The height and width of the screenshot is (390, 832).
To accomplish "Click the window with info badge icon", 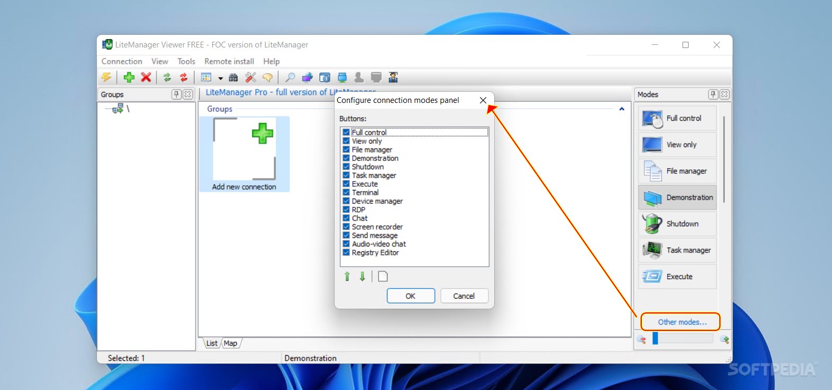I will tap(325, 78).
